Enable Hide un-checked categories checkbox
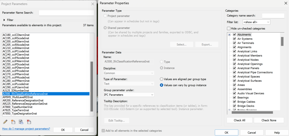Viewport: 289px width, 136px height. (229, 29)
